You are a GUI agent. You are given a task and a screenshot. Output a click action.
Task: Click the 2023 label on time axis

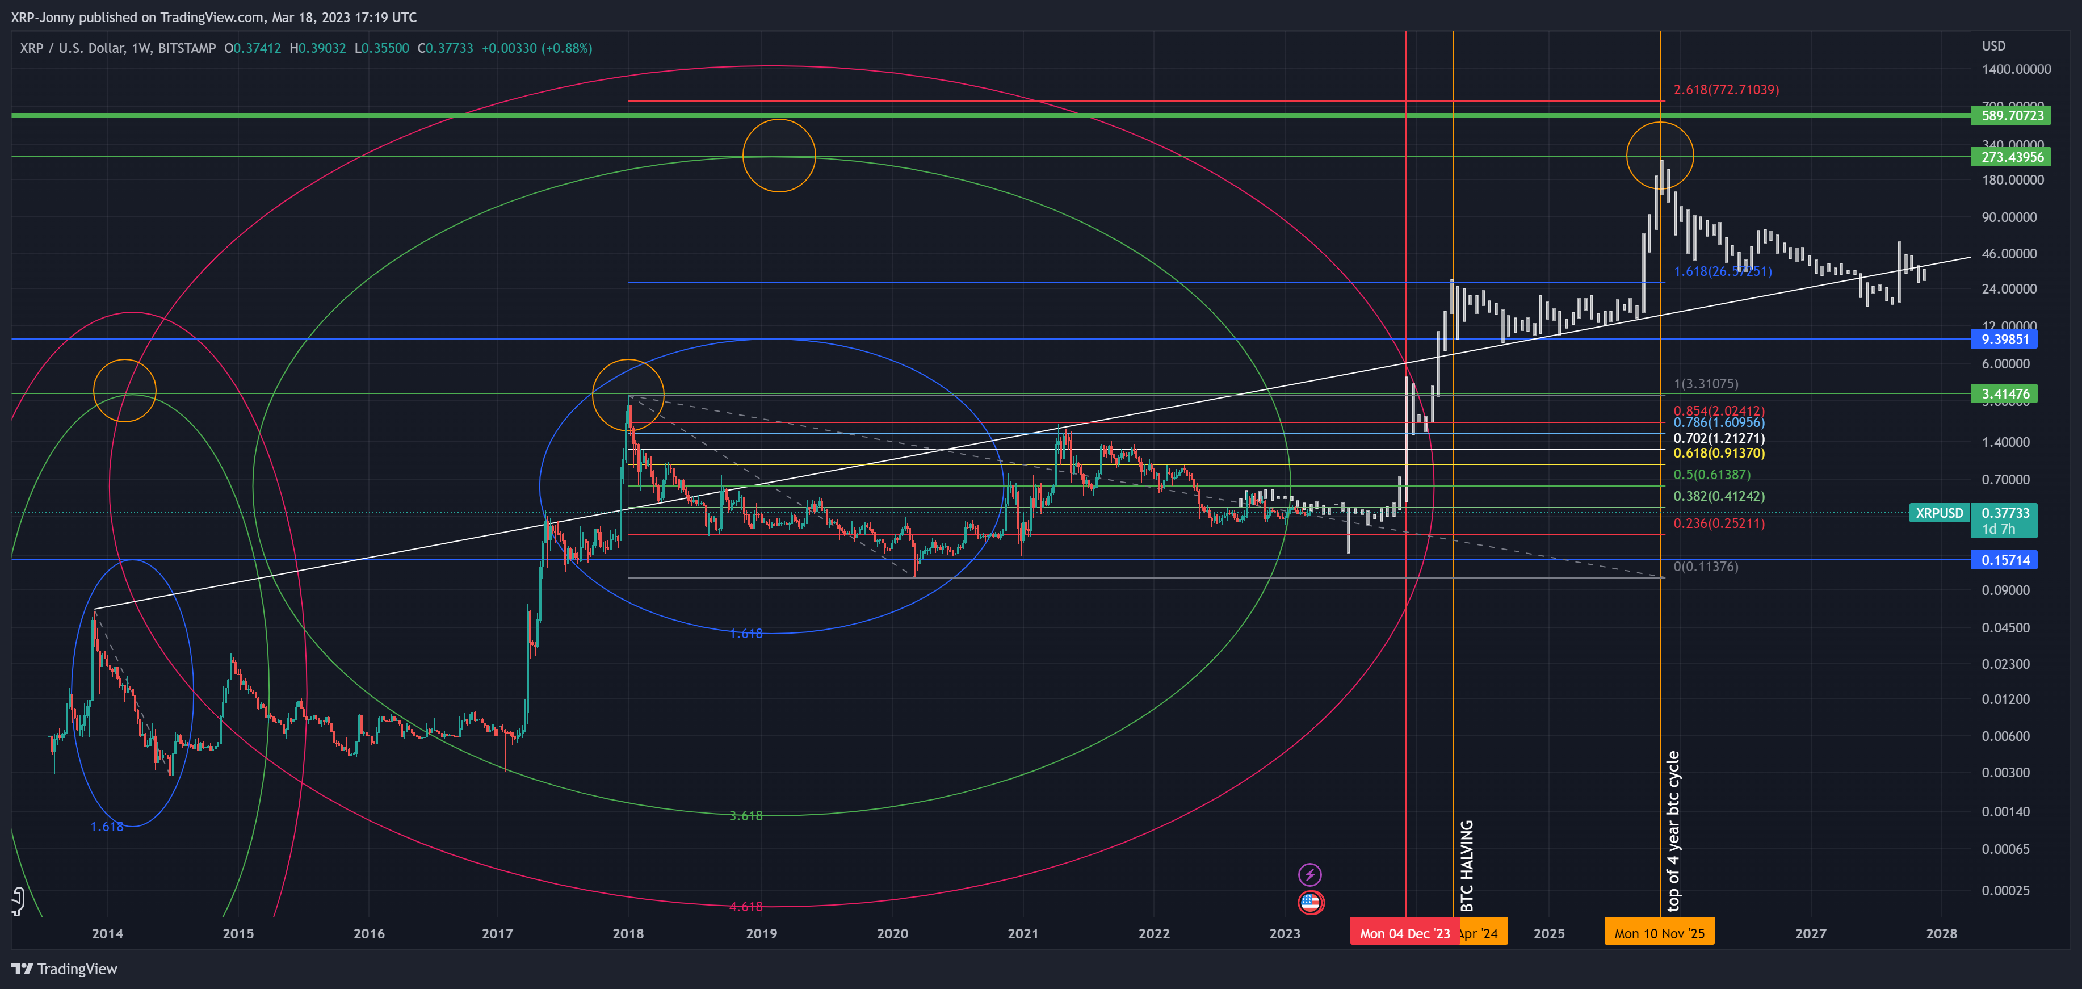(x=1285, y=933)
